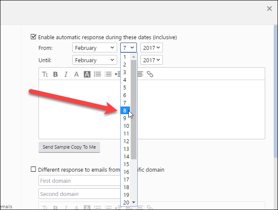Open the From day dropdown showing 7
The height and width of the screenshot is (210, 278).
click(129, 48)
